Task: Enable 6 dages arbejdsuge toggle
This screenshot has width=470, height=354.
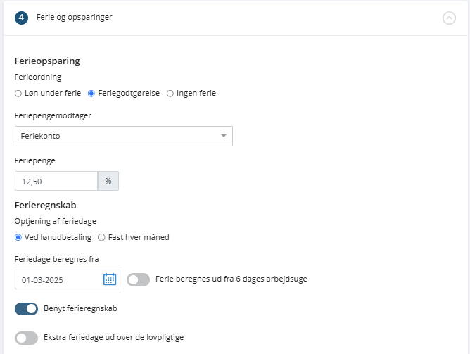Action: (138, 279)
